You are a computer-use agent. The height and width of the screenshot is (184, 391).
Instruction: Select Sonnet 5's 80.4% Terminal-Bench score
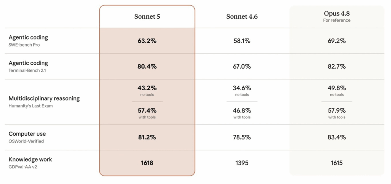point(147,67)
